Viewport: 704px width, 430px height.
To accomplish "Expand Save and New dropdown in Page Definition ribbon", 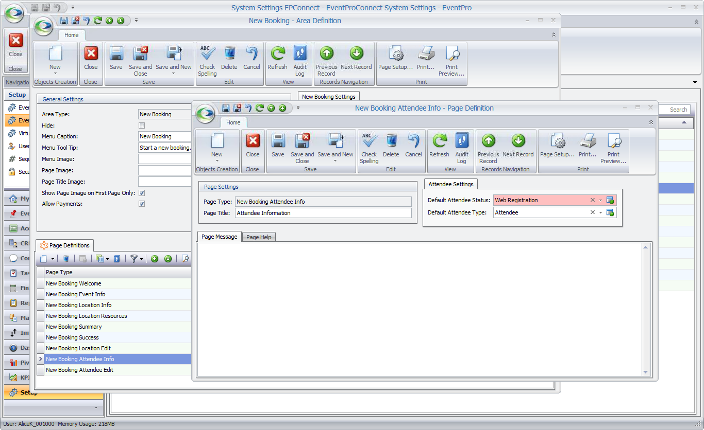I will (335, 161).
